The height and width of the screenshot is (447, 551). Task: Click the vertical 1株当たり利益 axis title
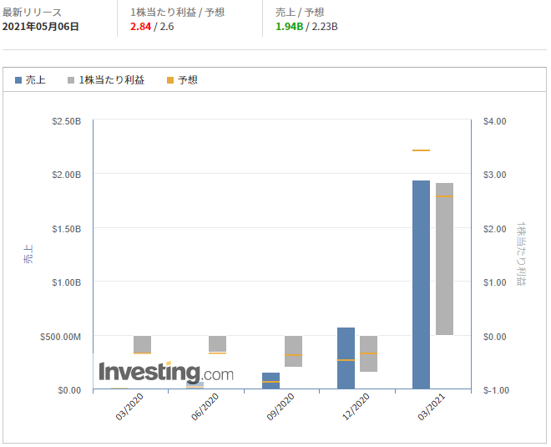[522, 254]
